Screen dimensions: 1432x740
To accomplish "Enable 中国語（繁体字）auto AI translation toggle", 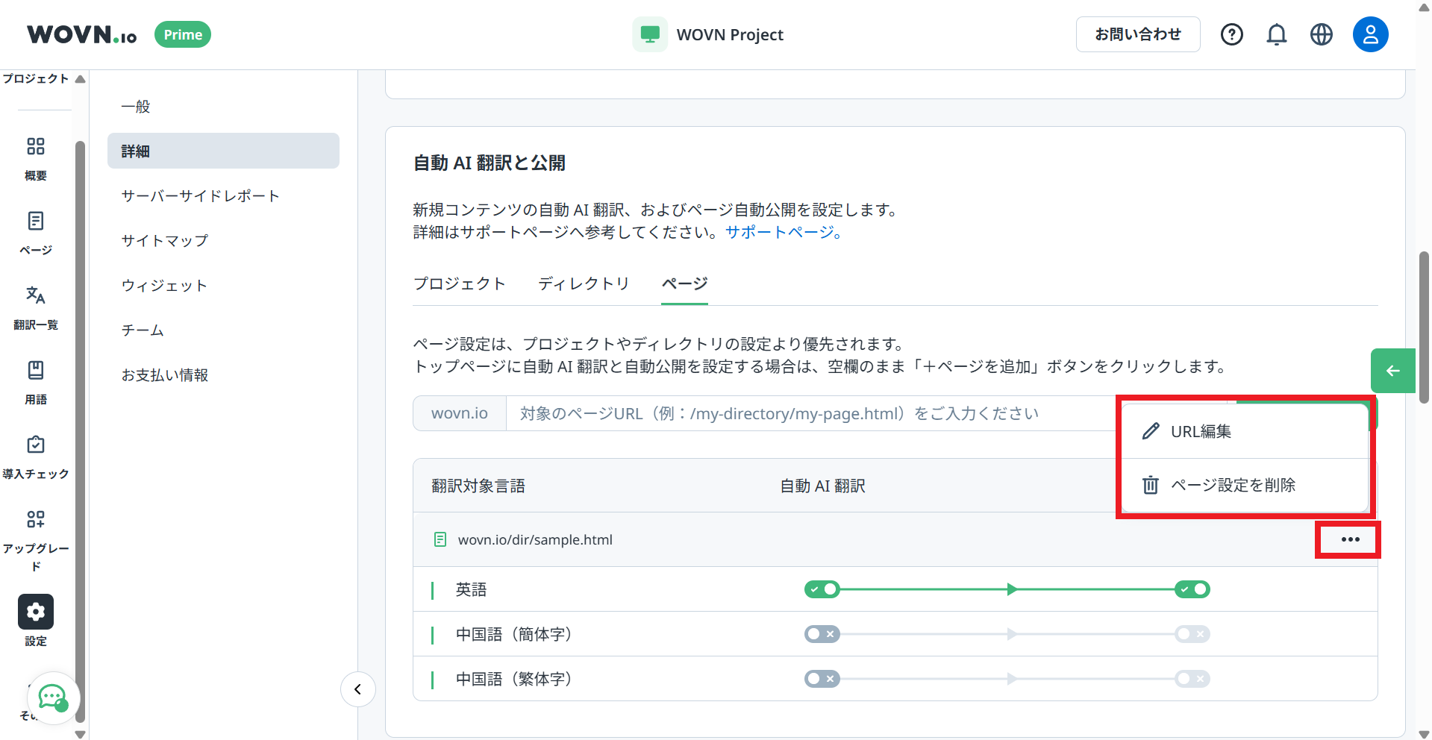I will tap(822, 679).
